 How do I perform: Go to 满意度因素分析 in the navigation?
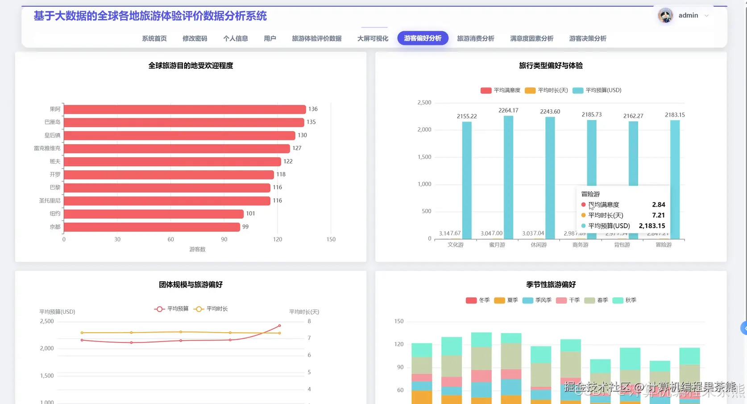[532, 38]
